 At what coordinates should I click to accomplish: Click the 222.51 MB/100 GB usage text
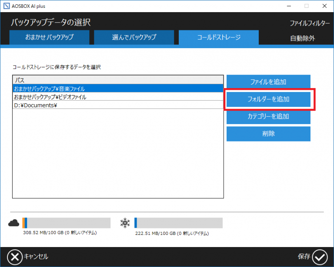[172, 234]
